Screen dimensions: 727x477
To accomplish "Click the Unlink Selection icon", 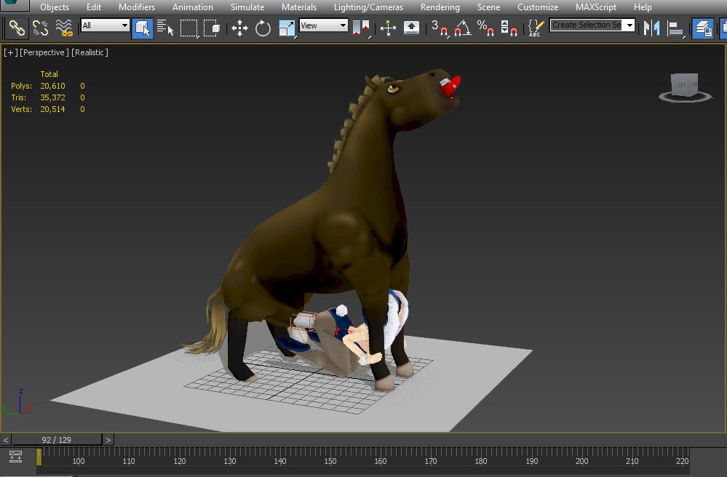I will pos(40,28).
